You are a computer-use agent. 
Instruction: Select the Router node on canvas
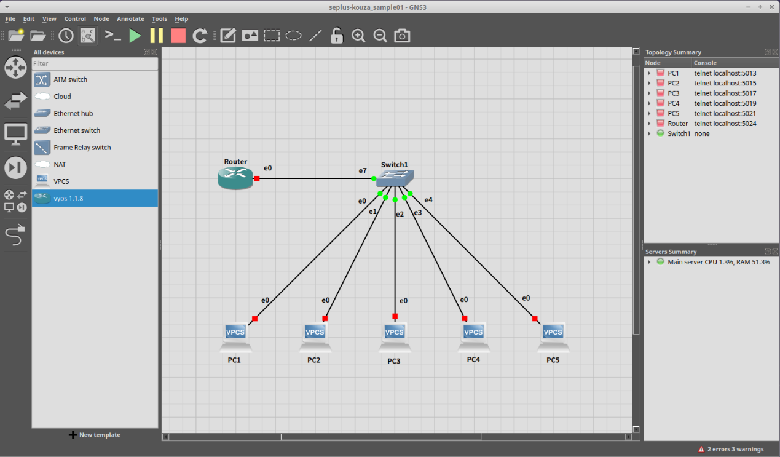point(235,178)
